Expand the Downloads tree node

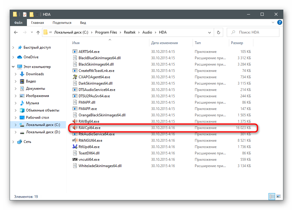(x=16, y=74)
